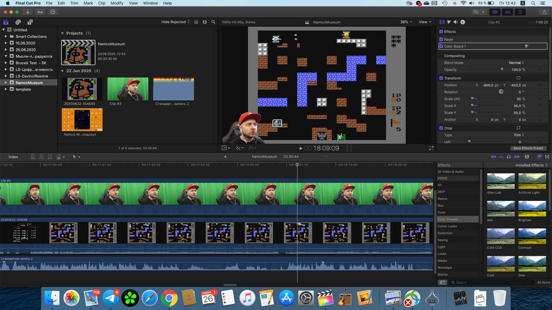Viewport: 552px width, 310px height.
Task: Open the Keyword Editor key icon
Action: click(40, 12)
